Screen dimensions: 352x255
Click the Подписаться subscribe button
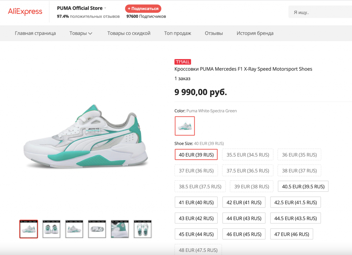point(143,9)
